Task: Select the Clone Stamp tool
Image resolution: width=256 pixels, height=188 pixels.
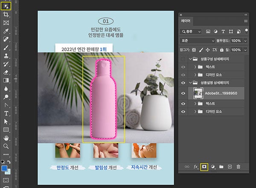Action: pyautogui.click(x=6, y=56)
